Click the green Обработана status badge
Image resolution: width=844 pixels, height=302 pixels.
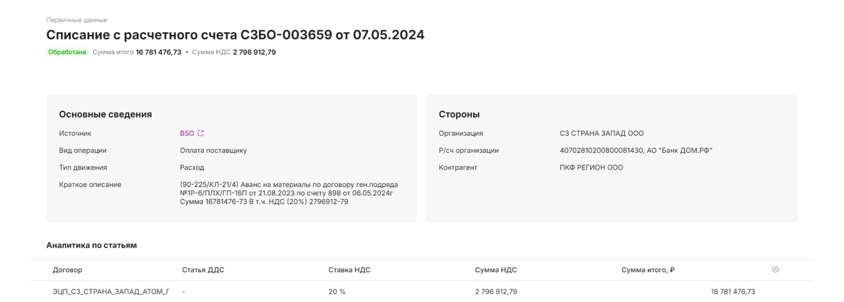[x=67, y=52]
